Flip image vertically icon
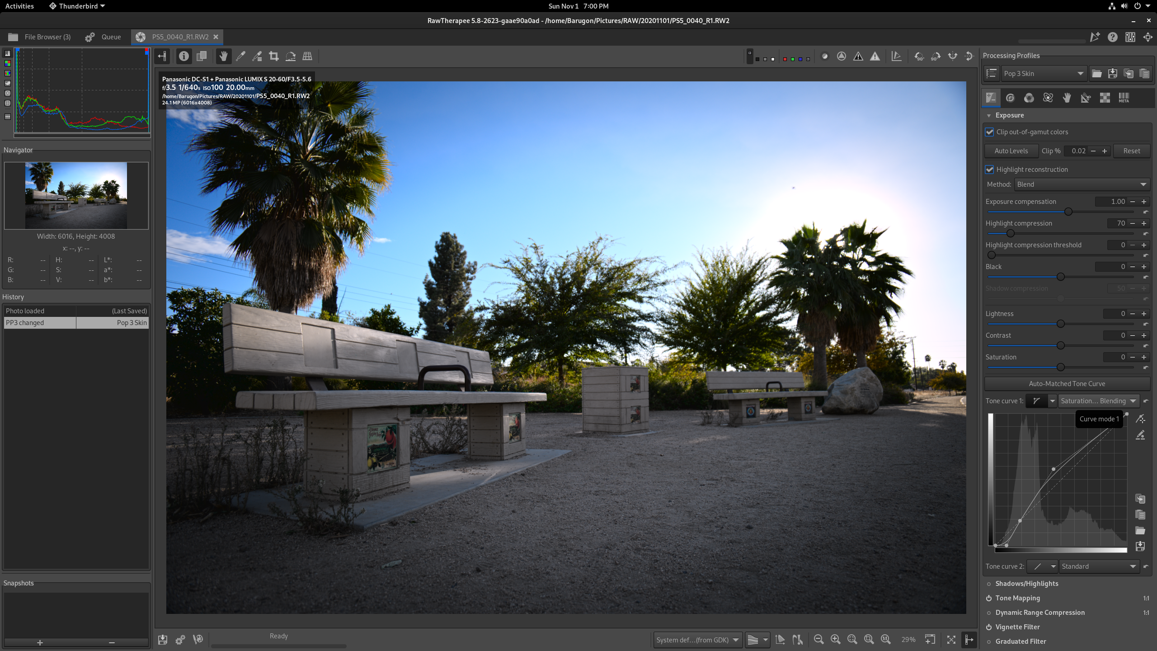 (969, 56)
